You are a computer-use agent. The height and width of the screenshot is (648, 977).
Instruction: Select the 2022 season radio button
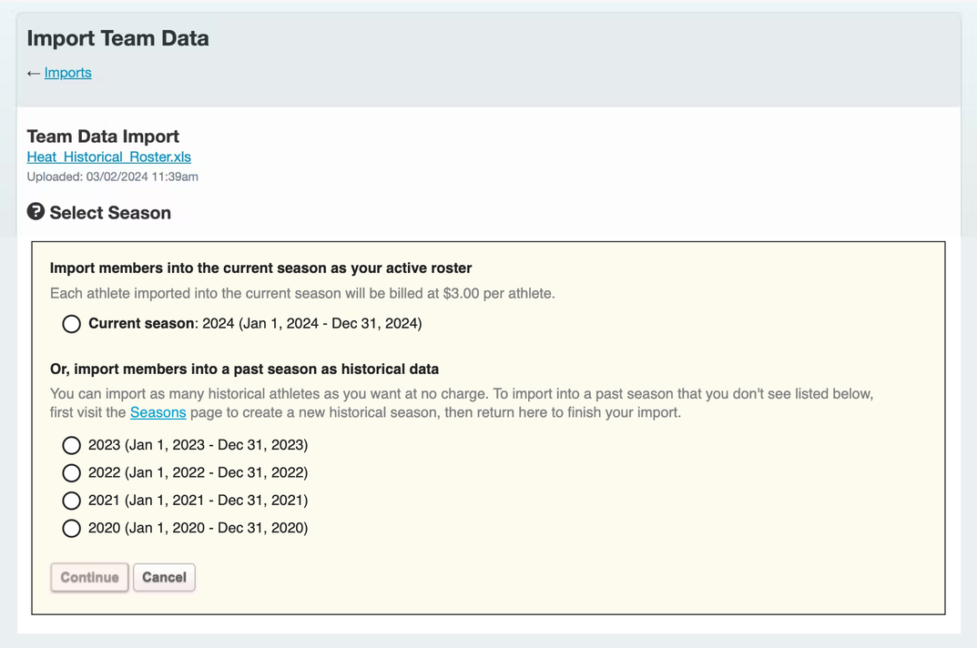[x=71, y=473]
